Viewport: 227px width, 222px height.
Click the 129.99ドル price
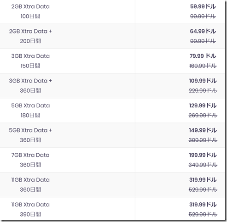(203, 105)
